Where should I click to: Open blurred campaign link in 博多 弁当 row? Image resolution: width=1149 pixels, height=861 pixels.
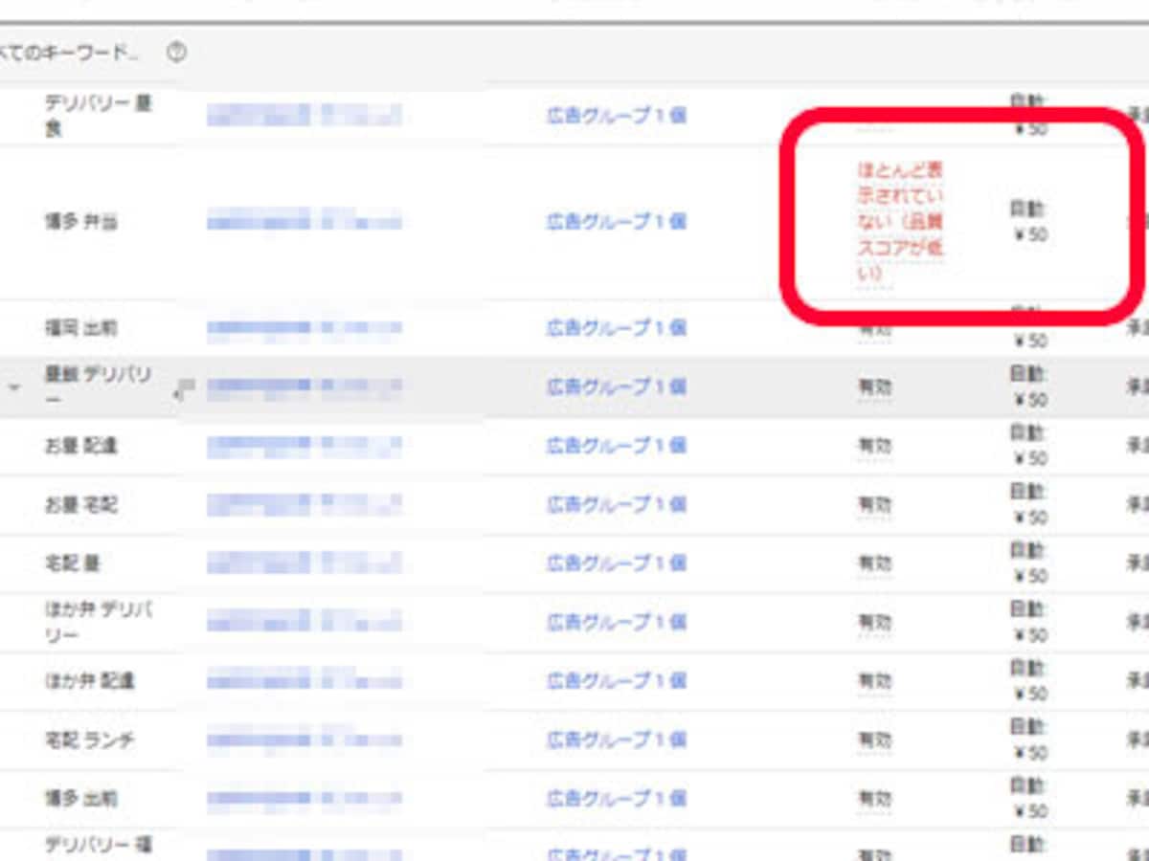tap(304, 222)
